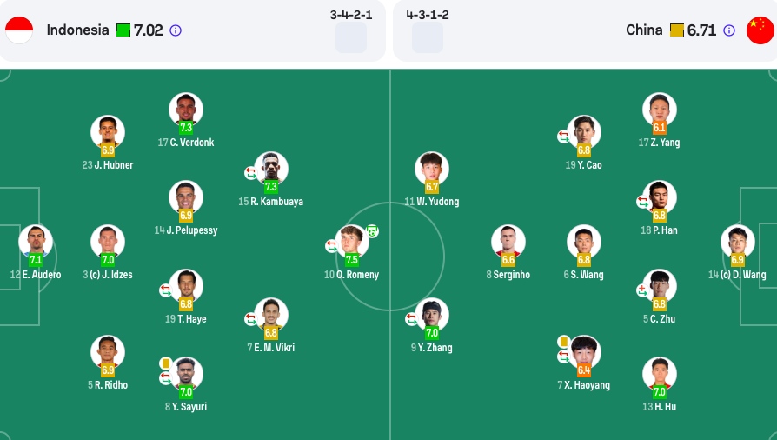Click the yellow card icon on X. Haoyang

click(x=563, y=341)
